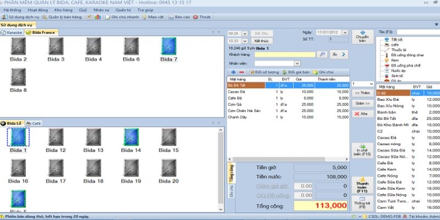Click the customer search magnifier icon
This screenshot has width=440, height=220.
tap(322, 54)
